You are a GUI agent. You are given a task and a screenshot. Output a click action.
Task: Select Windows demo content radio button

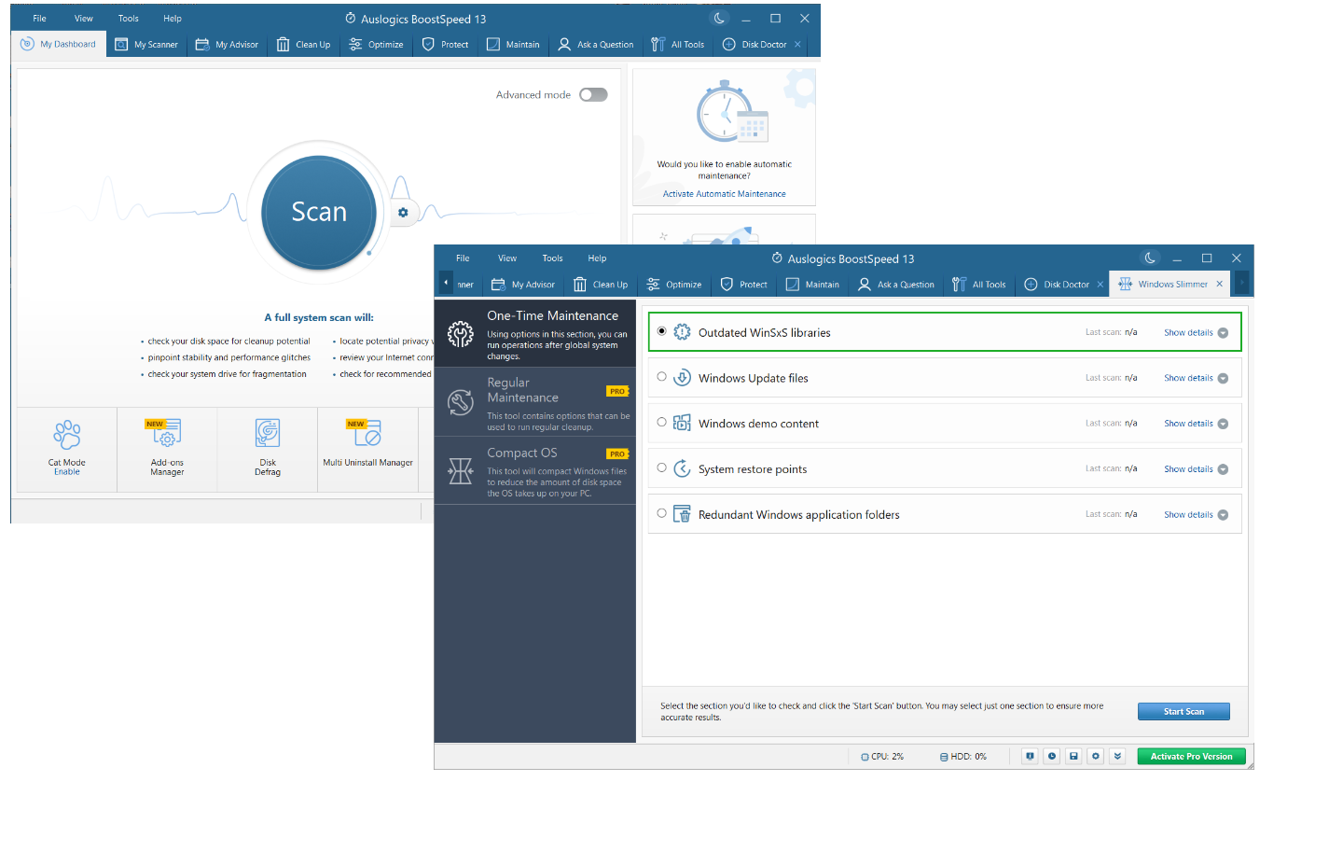point(661,422)
